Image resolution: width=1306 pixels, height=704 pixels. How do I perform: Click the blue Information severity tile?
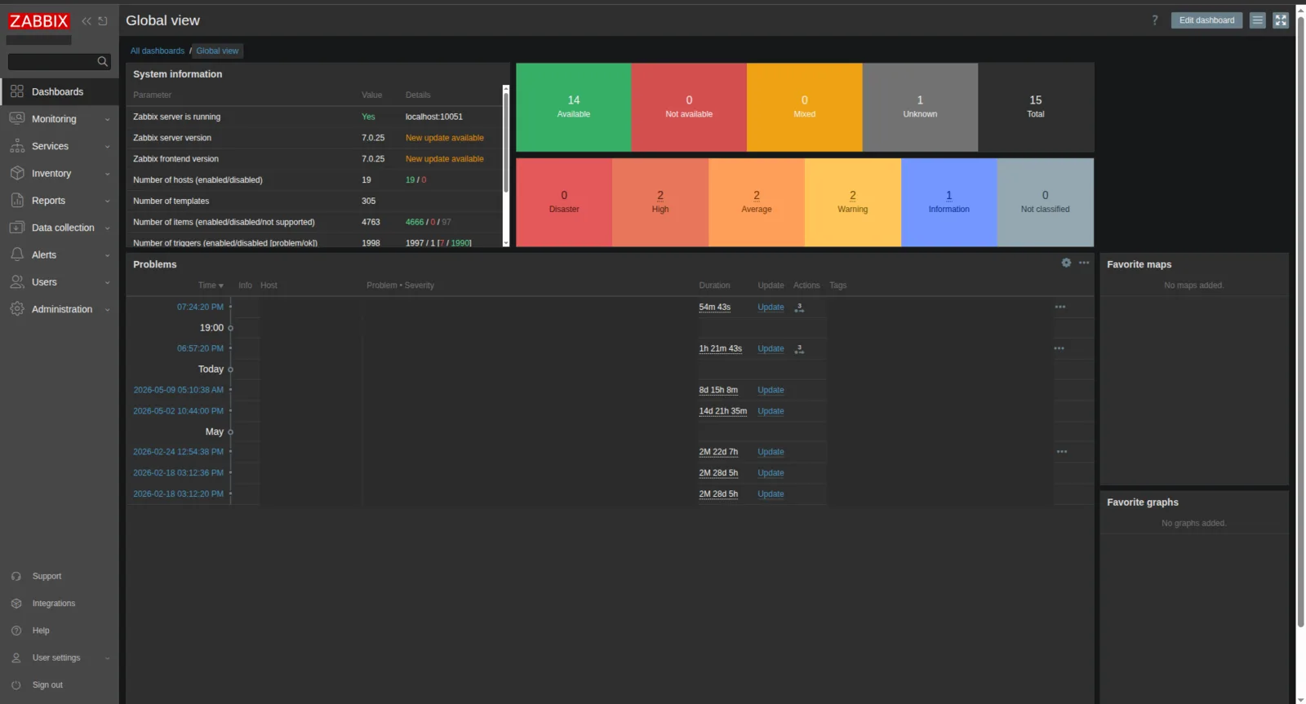[x=949, y=202]
